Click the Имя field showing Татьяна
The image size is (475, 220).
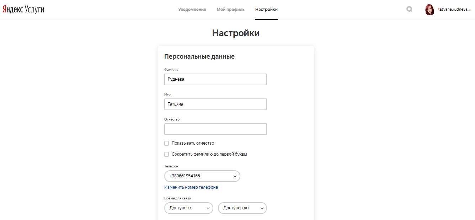[x=215, y=104]
